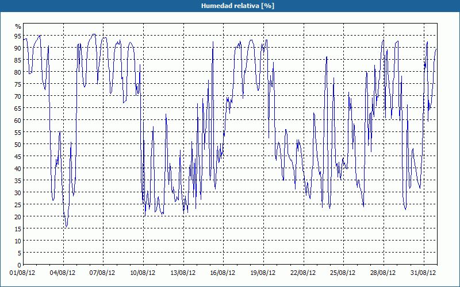Click the 85 value on Y axis

(x=18, y=60)
